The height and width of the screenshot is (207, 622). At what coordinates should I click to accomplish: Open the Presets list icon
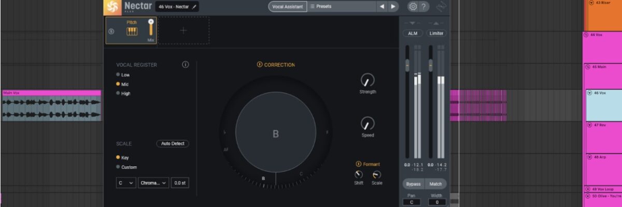tap(313, 7)
